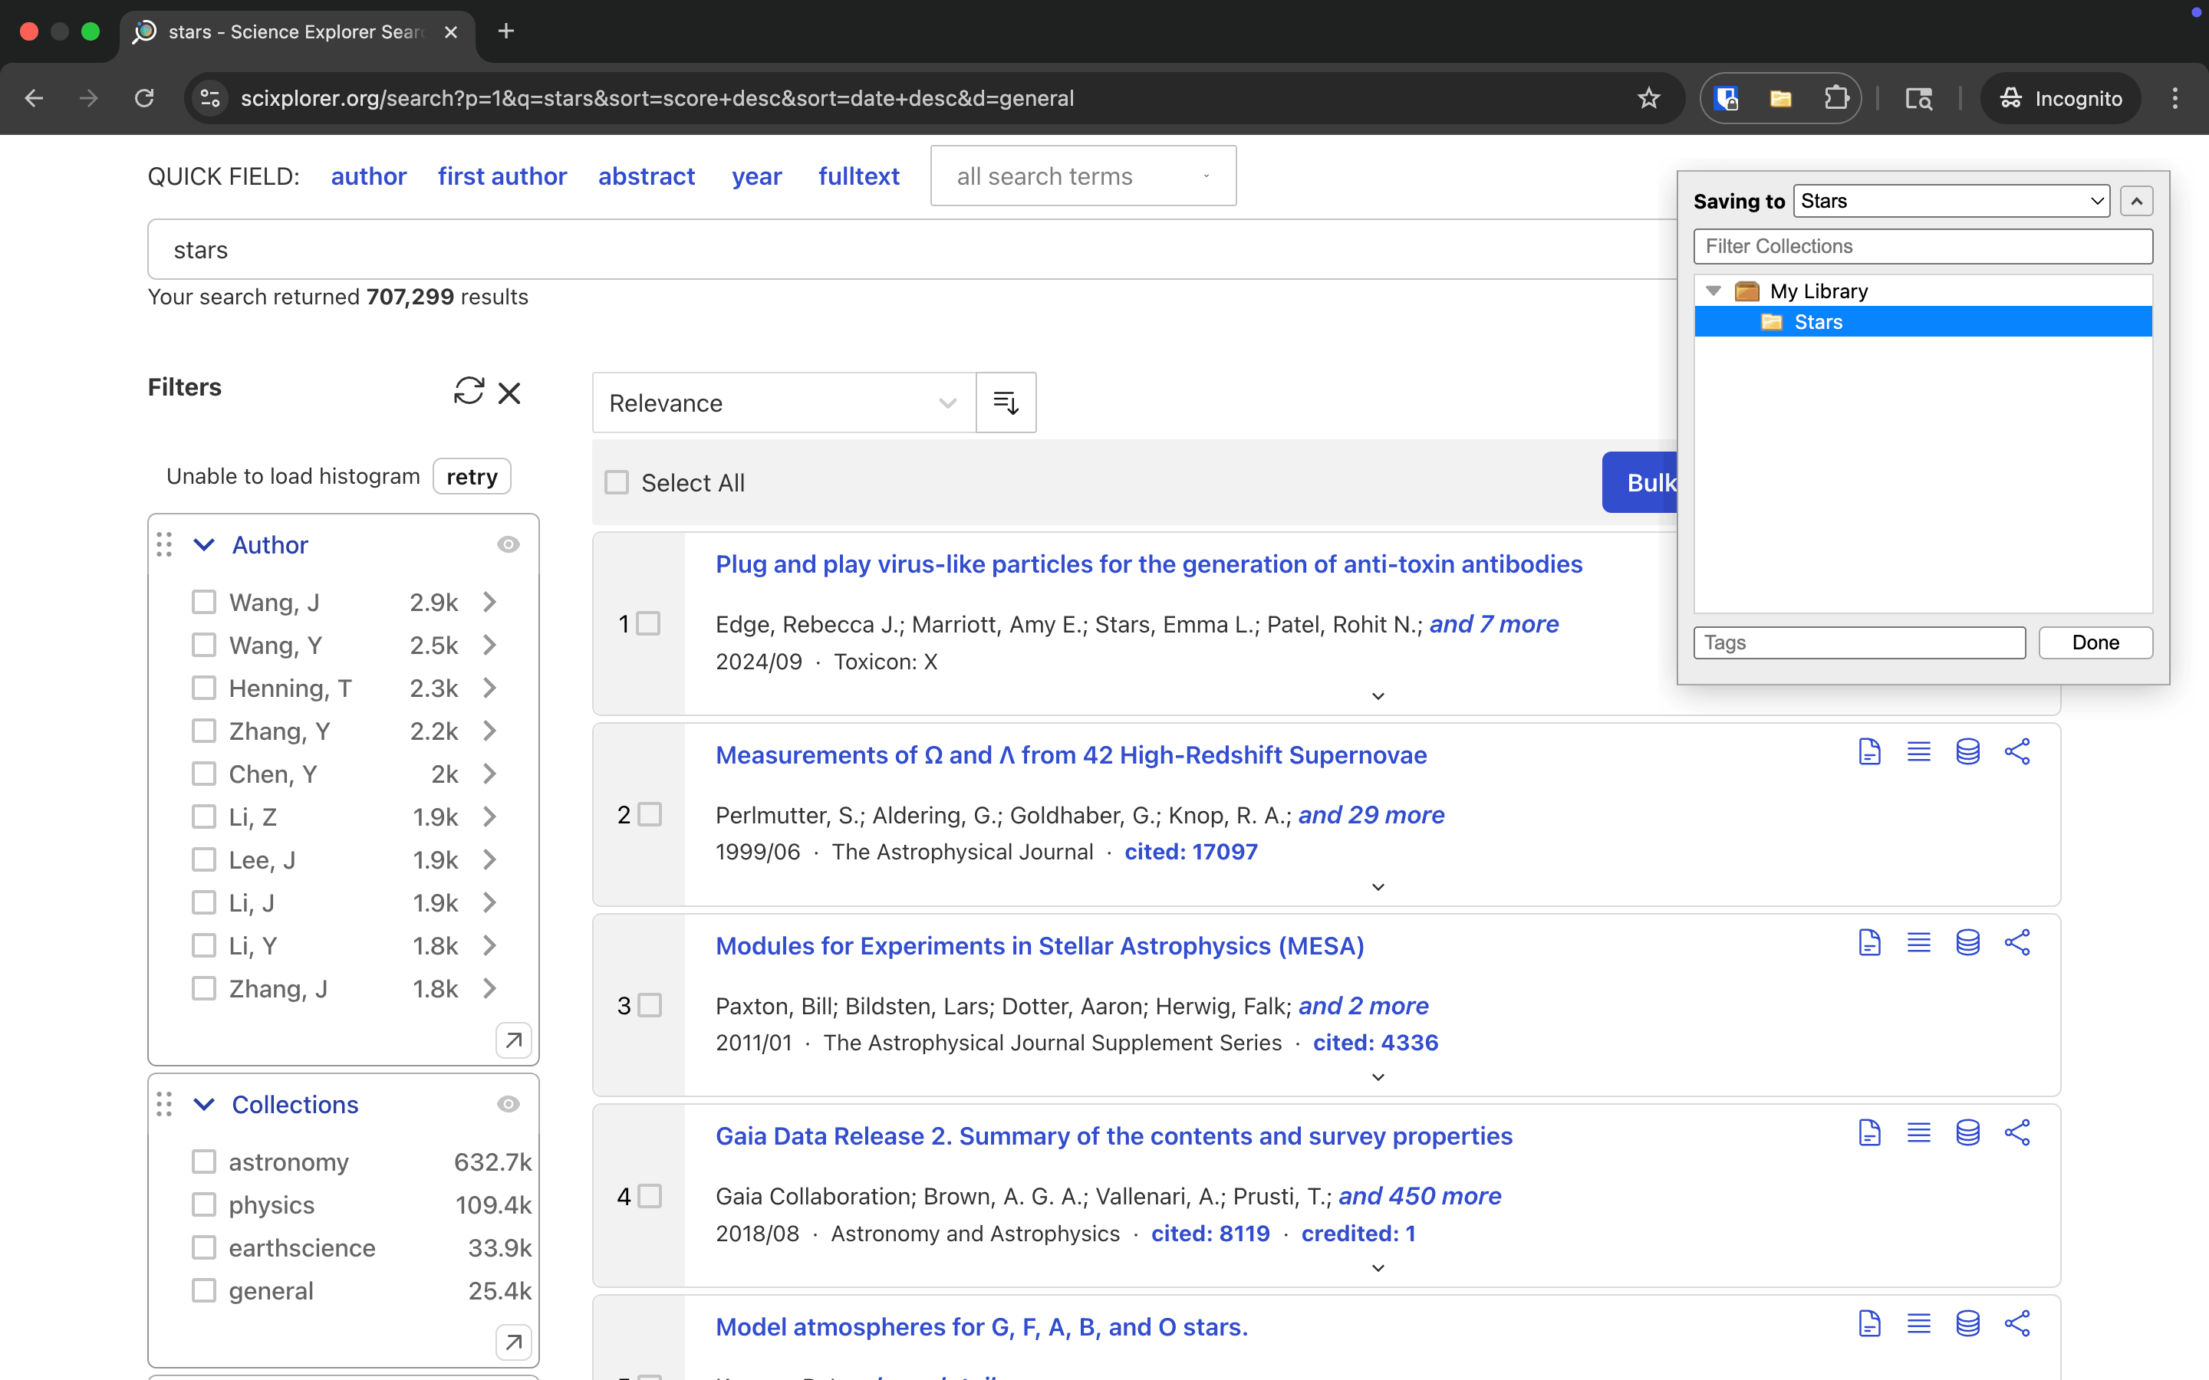The height and width of the screenshot is (1380, 2209).
Task: Focus the Tags input field
Action: pyautogui.click(x=1859, y=642)
